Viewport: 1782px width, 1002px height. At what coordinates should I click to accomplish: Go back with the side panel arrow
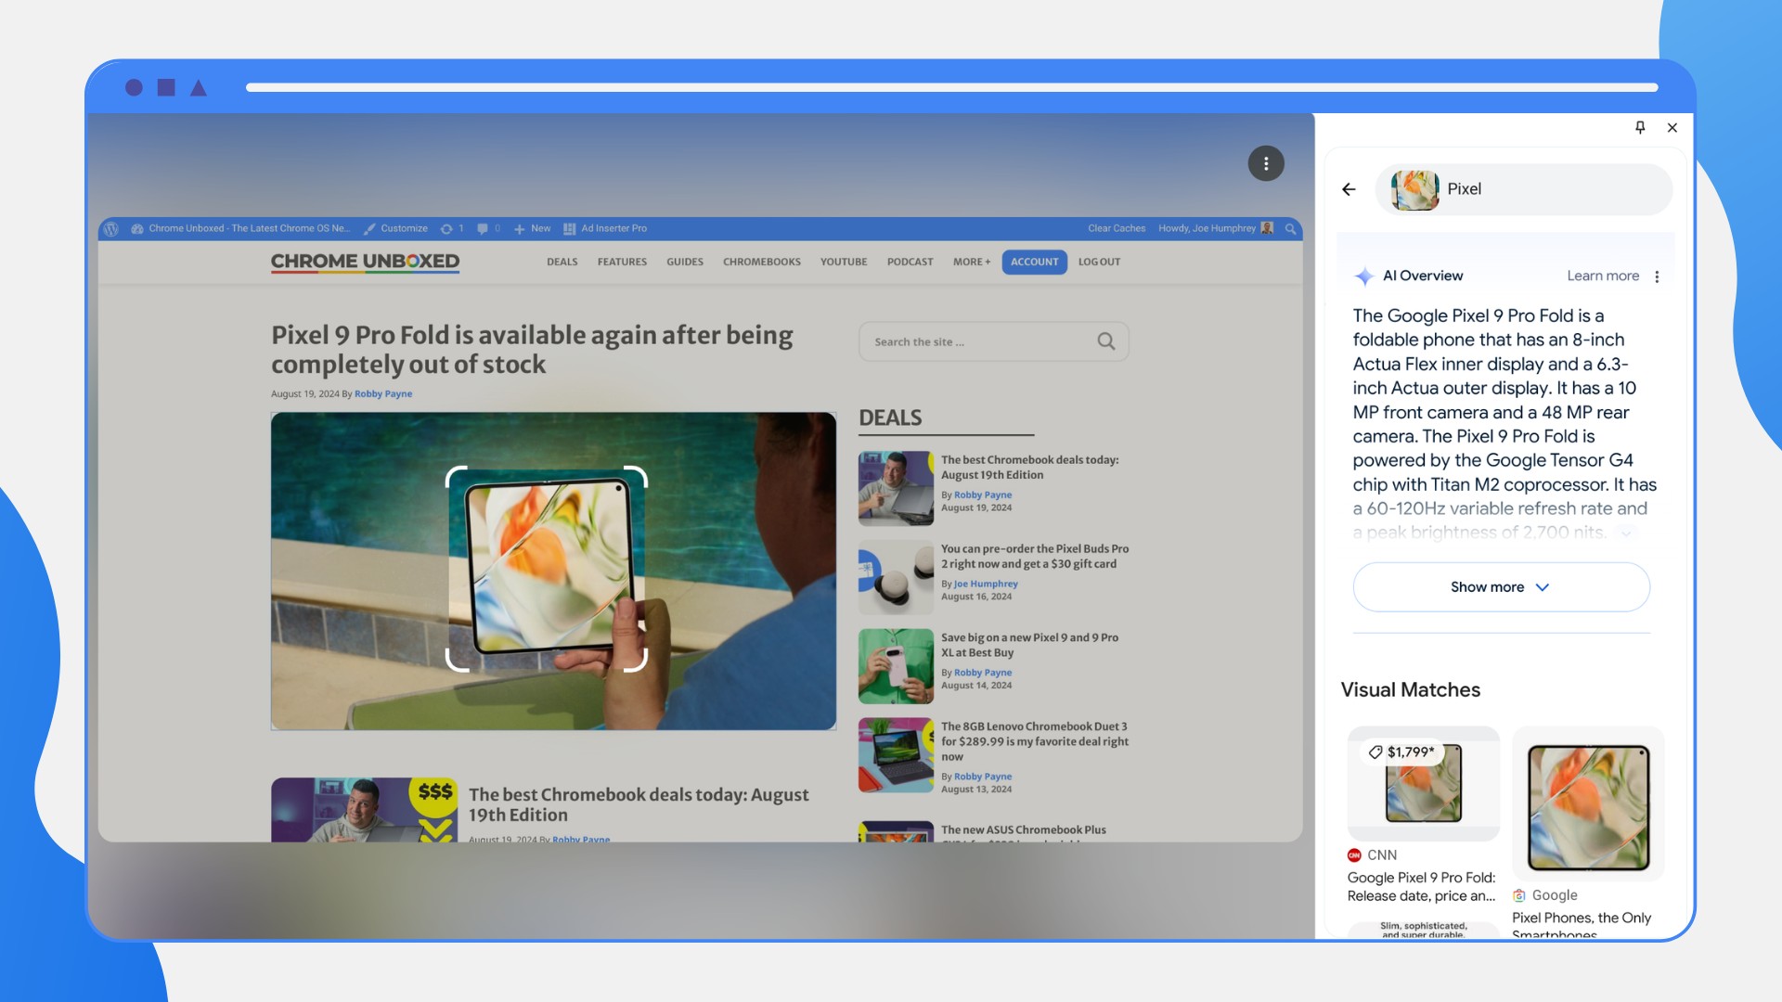pyautogui.click(x=1349, y=189)
